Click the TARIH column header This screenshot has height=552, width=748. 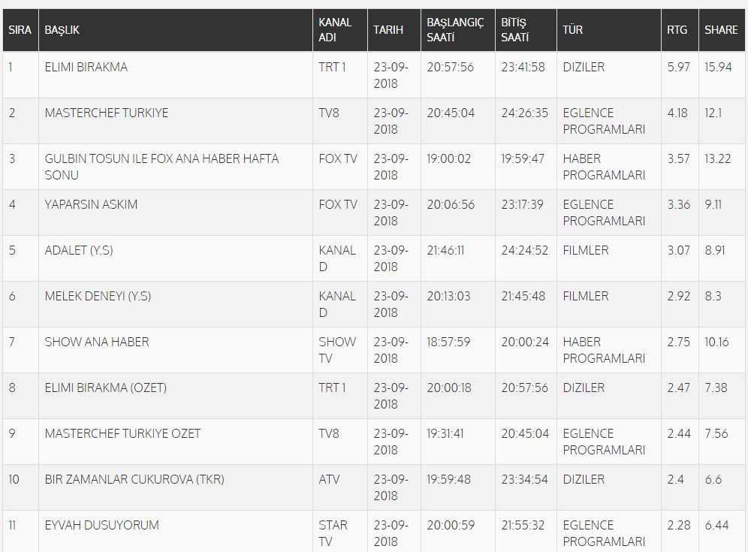[388, 30]
